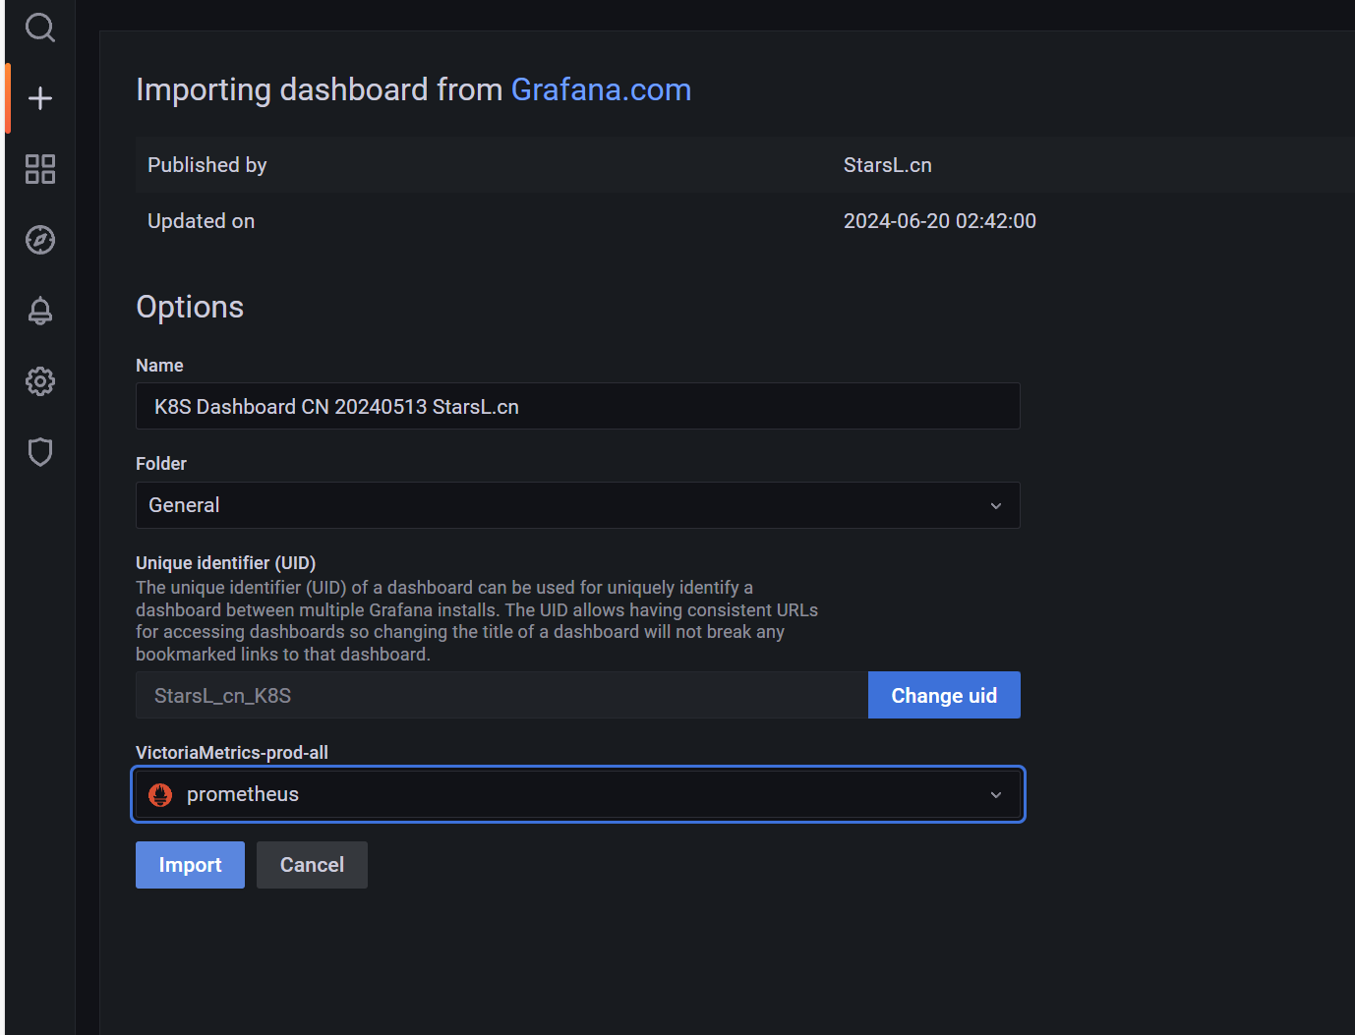Open the Explore compass icon
The image size is (1355, 1035).
tap(39, 240)
